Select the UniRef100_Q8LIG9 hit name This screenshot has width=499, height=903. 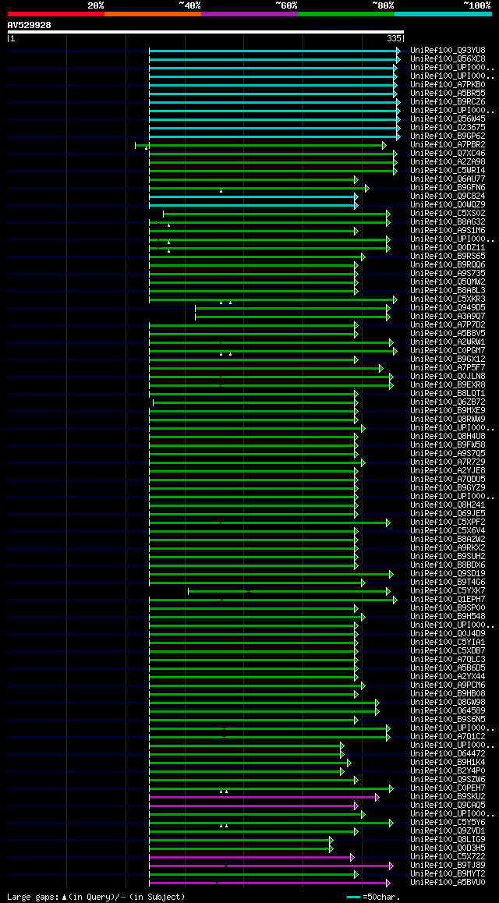pos(448,840)
